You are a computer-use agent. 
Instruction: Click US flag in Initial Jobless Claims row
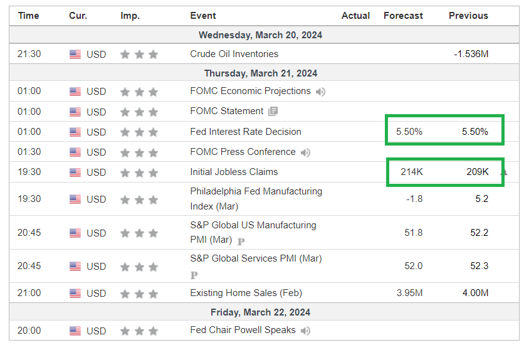(75, 172)
